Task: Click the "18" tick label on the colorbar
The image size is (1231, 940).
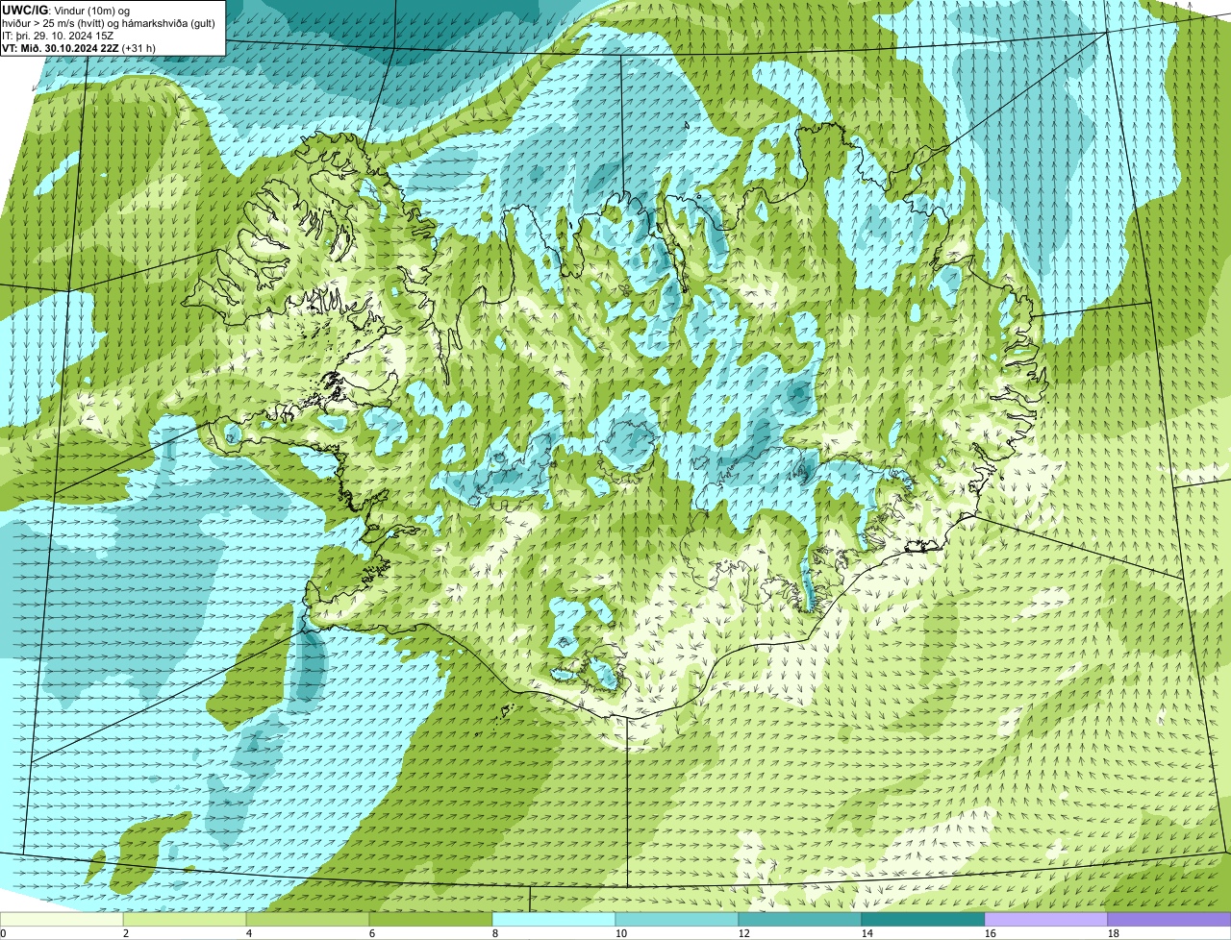Action: pos(1114,933)
